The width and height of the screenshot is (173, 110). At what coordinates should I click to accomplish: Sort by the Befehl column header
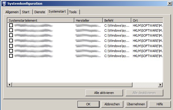pos(117,20)
